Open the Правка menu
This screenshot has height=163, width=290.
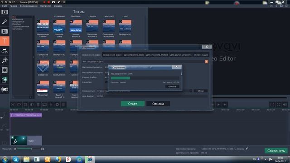[x=13, y=6]
